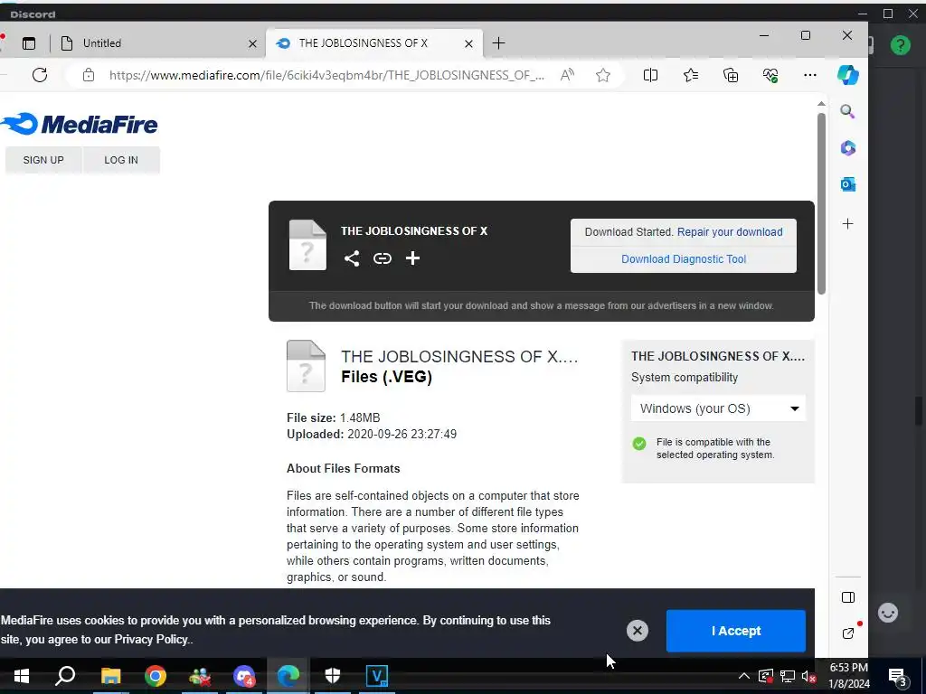Screen dimensions: 926x694
Task: Click the page vertical scrollbar thumb
Action: pyautogui.click(x=821, y=203)
